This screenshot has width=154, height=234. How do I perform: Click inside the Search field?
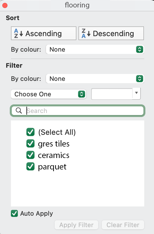pyautogui.click(x=78, y=111)
